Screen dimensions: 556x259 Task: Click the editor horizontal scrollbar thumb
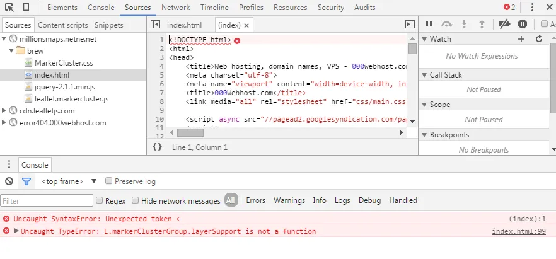[x=190, y=132]
